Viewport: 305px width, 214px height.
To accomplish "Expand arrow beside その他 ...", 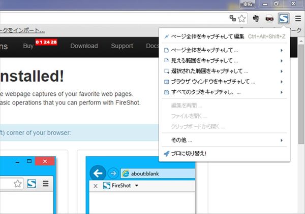I will [x=282, y=140].
